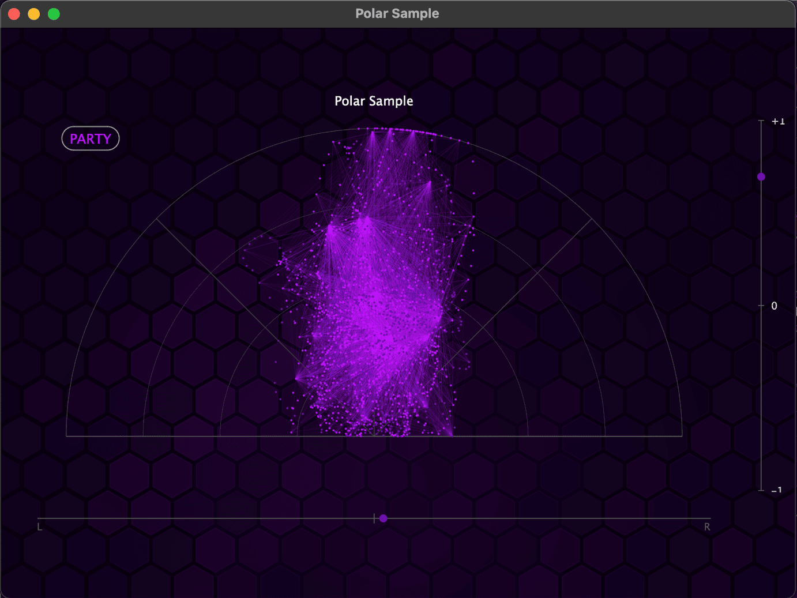This screenshot has height=598, width=797.
Task: Select the horizontal balance slider handle
Action: (383, 518)
